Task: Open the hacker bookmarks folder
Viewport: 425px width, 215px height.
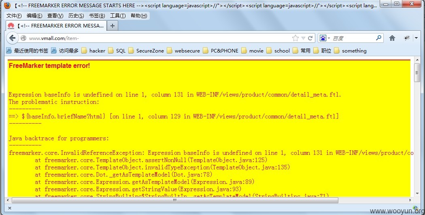Action: click(93, 51)
